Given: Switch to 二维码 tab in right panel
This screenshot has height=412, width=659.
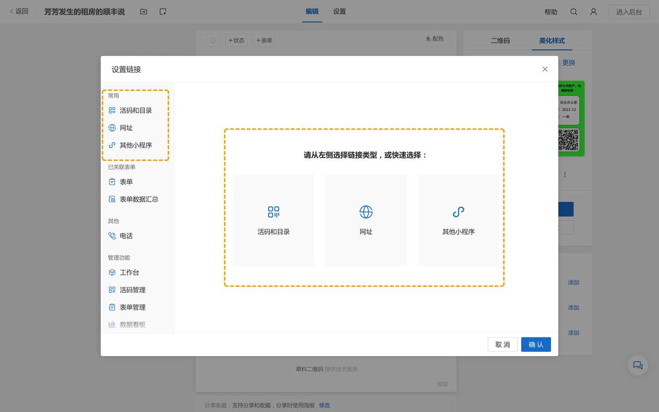Looking at the screenshot, I should 500,41.
